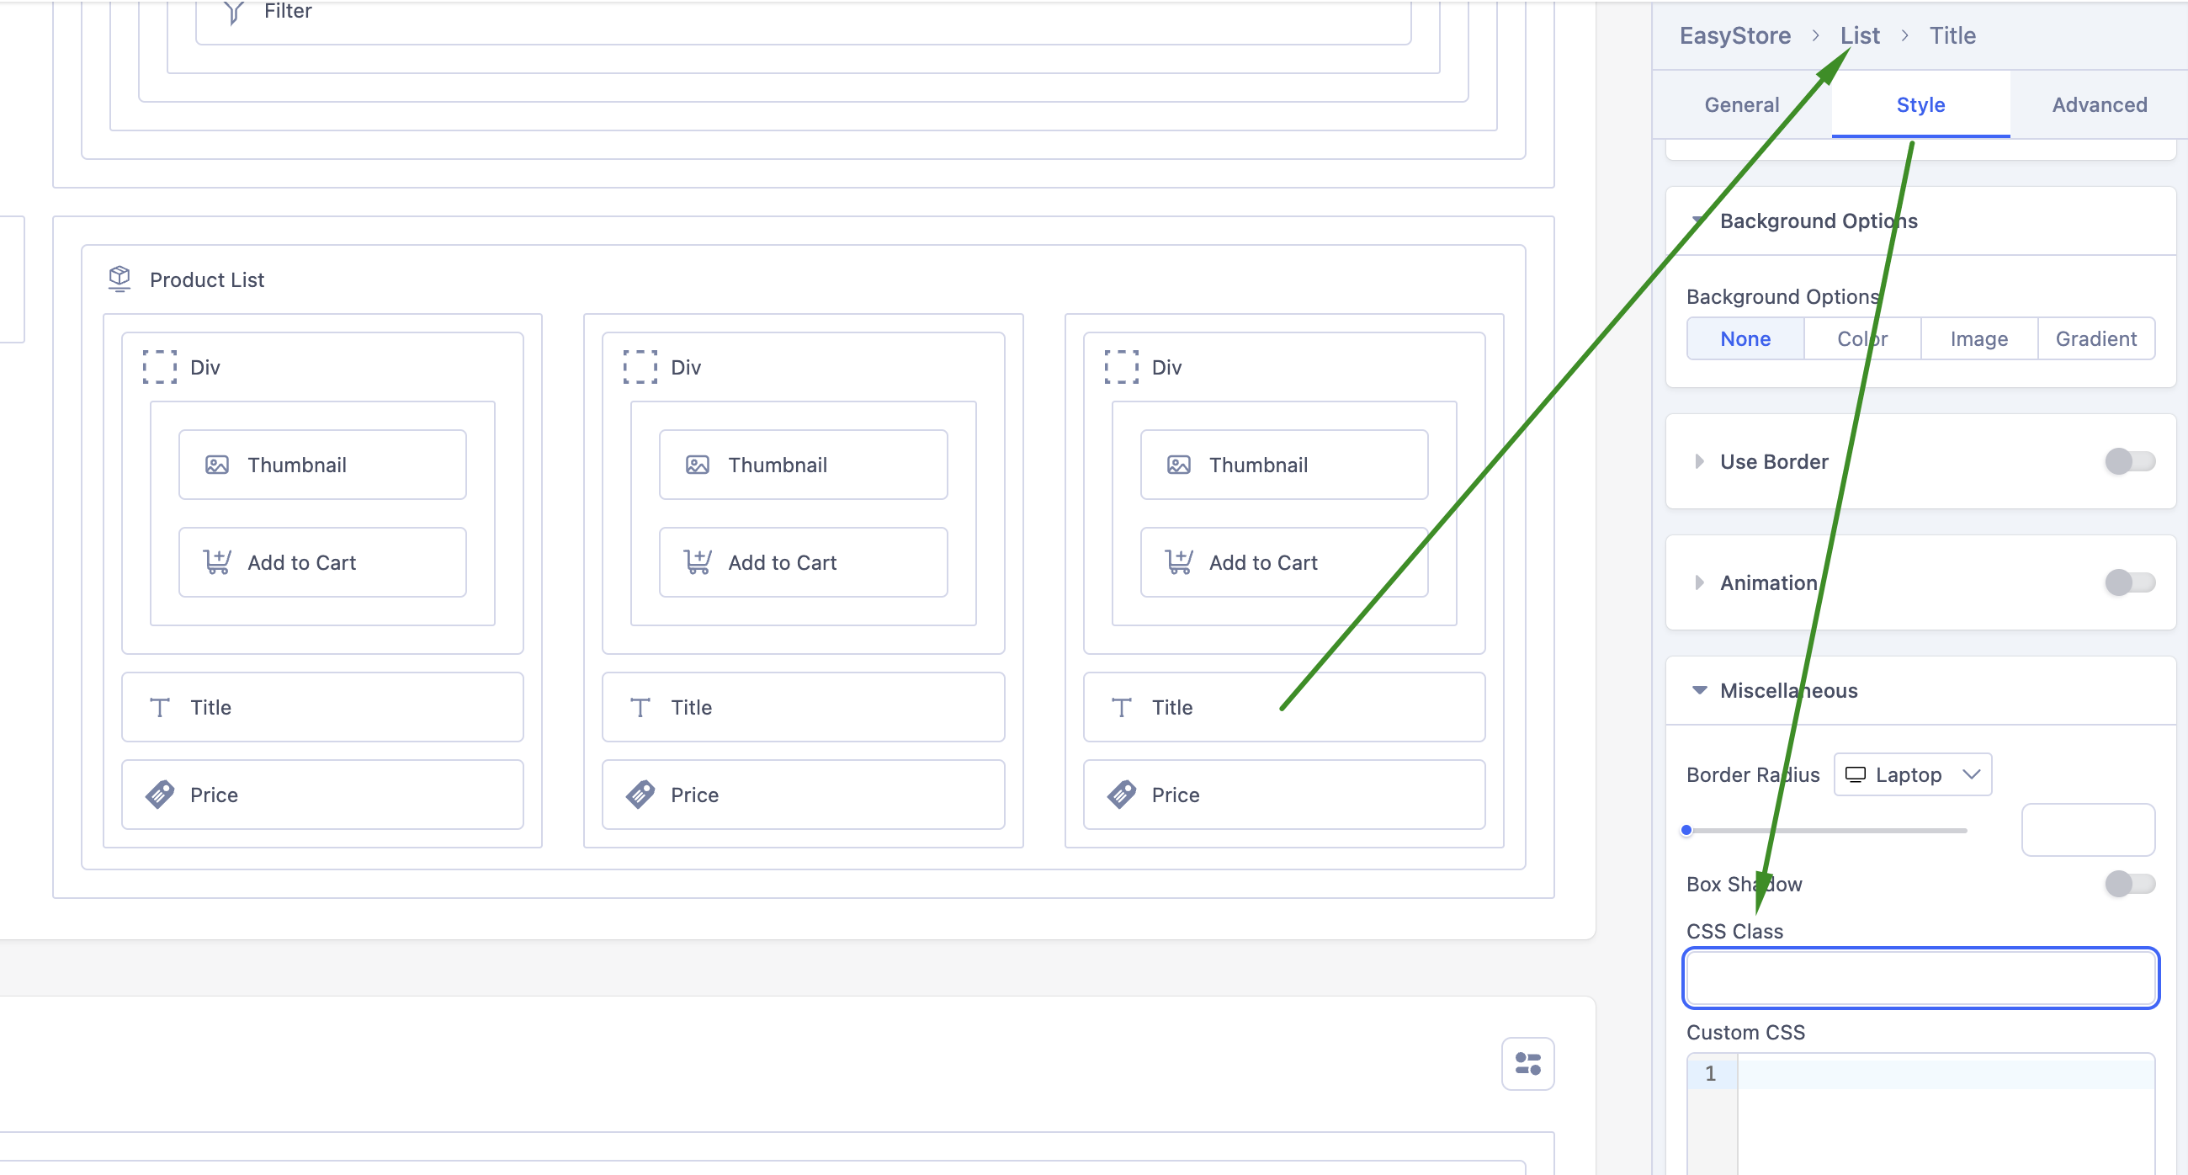The image size is (2188, 1175).
Task: Enable the Use Border toggle
Action: click(2129, 461)
